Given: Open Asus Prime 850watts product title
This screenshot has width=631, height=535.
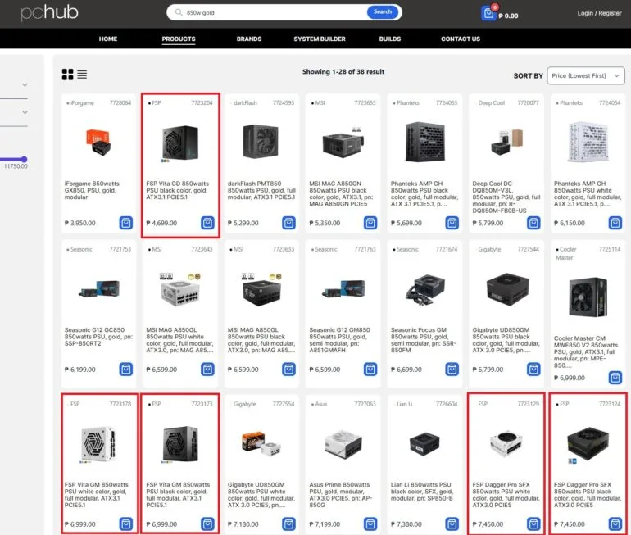Looking at the screenshot, I should pyautogui.click(x=341, y=495).
